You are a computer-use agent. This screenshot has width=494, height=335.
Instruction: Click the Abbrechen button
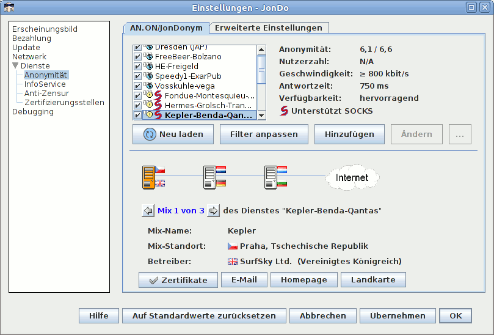point(323,316)
